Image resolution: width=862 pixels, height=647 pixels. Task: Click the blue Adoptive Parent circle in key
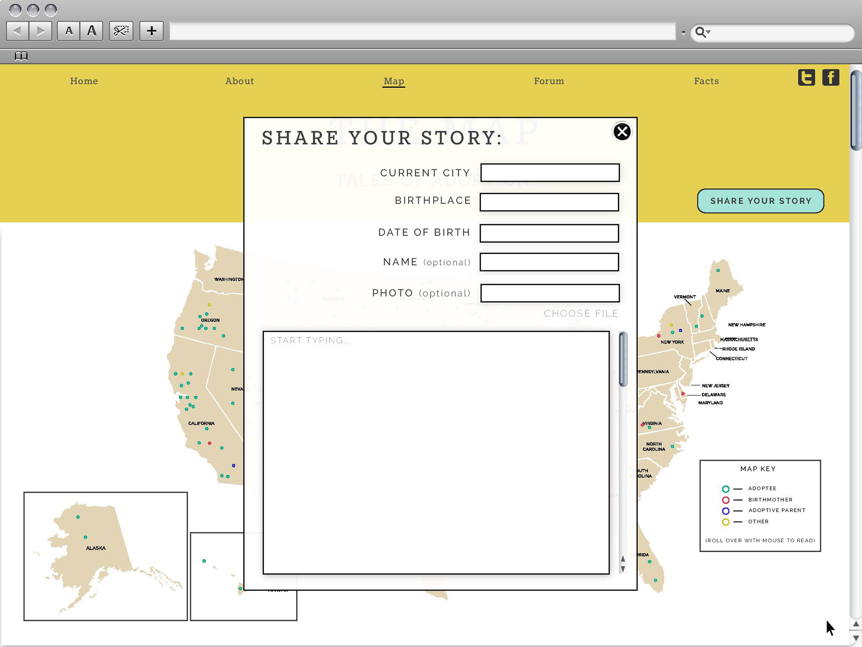point(726,511)
